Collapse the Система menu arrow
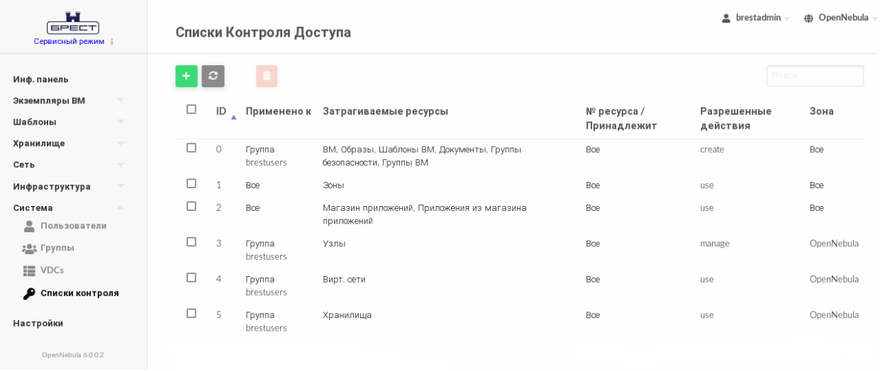885x371 pixels. [x=121, y=209]
